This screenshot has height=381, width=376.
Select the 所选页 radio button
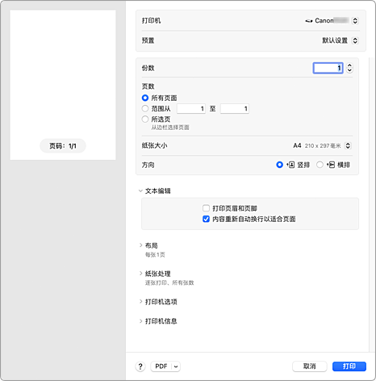(145, 119)
